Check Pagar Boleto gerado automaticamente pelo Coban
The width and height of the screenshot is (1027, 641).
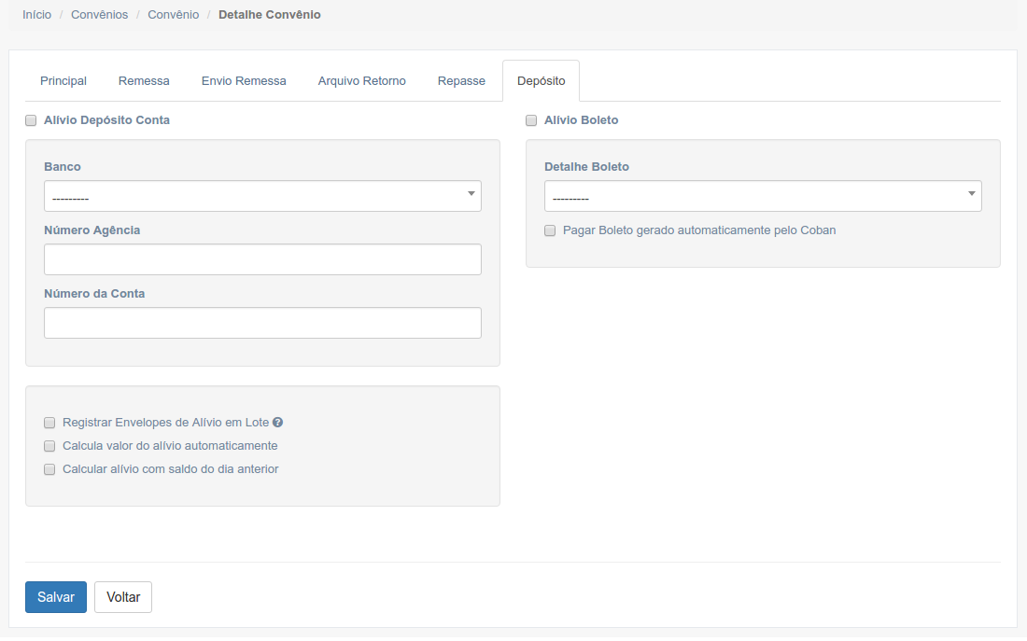(x=550, y=230)
